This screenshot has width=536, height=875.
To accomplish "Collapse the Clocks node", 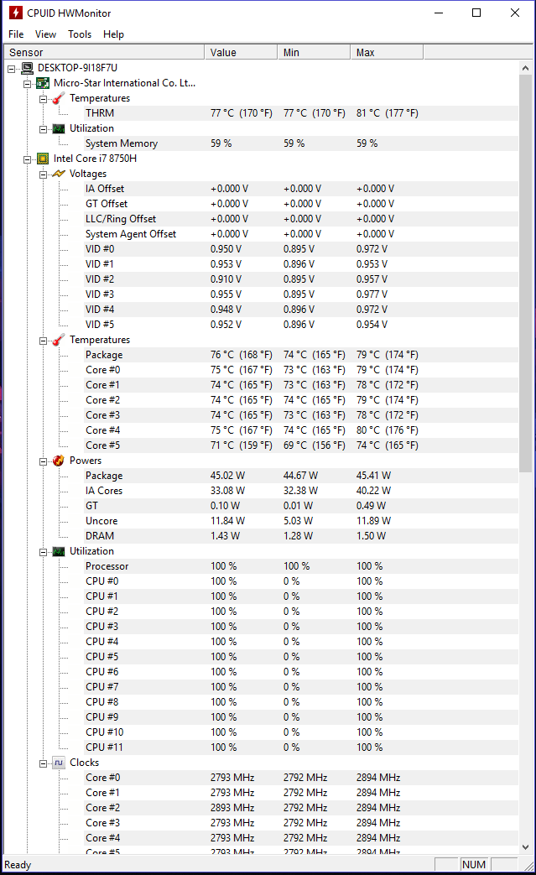I will point(43,763).
